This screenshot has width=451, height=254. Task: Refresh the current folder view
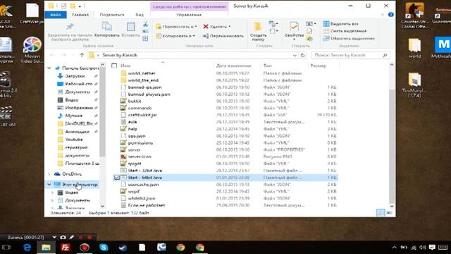302,55
